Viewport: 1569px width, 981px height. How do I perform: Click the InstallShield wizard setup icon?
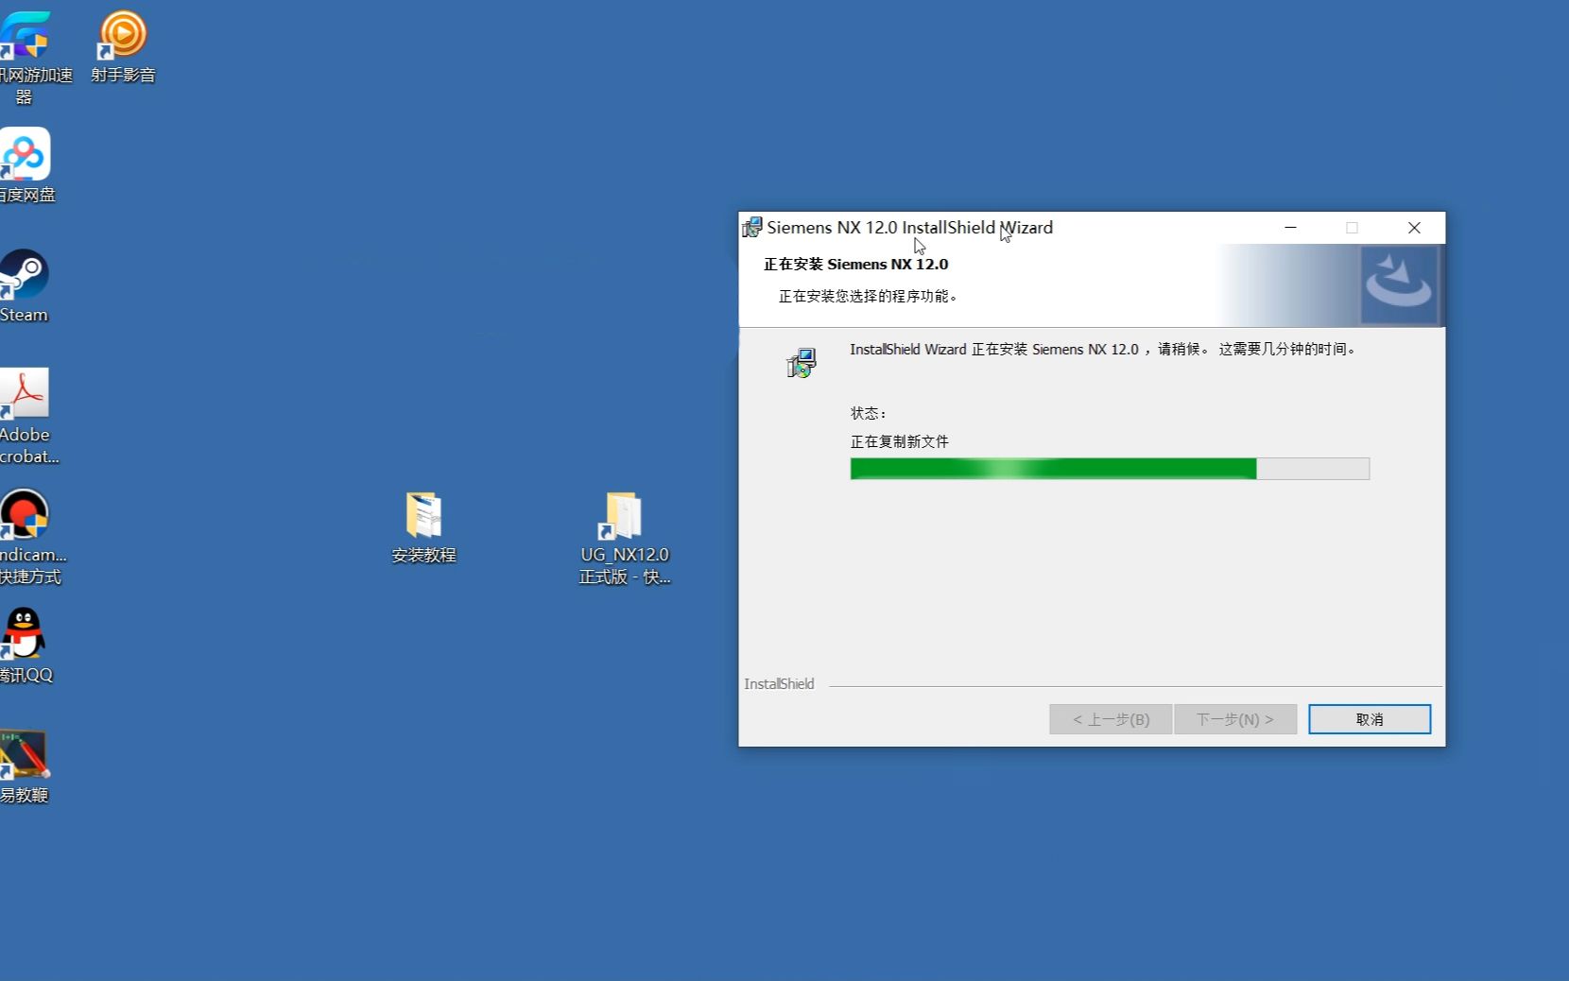click(x=801, y=362)
